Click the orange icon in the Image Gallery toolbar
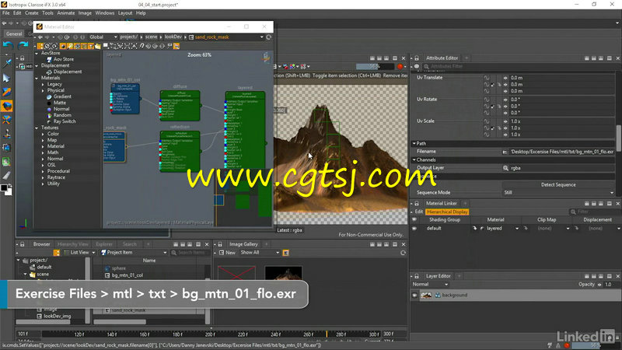622x350 pixels. point(285,252)
